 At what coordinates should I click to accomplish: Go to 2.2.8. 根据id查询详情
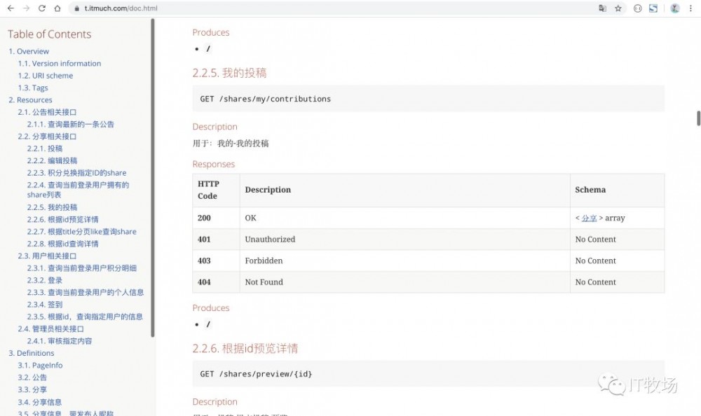[62, 244]
